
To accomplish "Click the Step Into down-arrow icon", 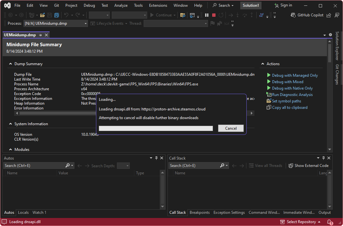I will [x=238, y=15].
